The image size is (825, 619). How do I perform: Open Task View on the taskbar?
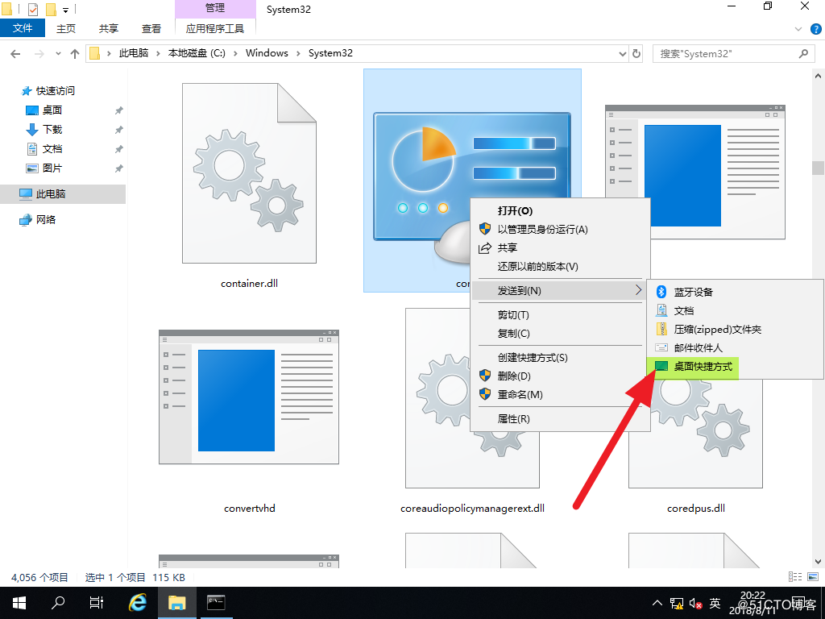(x=97, y=603)
